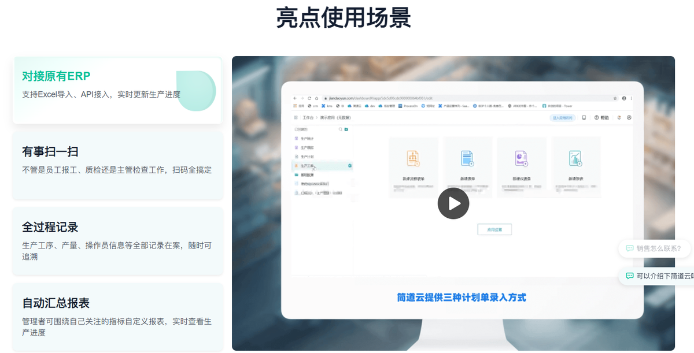The height and width of the screenshot is (353, 694).
Task: Select the 有事扫一扫 scenario card
Action: coord(117,165)
